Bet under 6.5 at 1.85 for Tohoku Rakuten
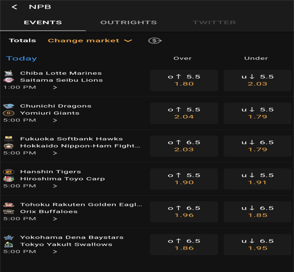Viewport: 294px width, 272px height. click(x=258, y=212)
